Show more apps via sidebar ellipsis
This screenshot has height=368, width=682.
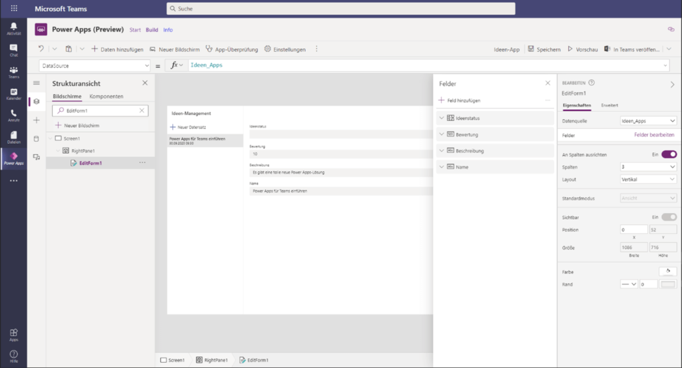tap(13, 180)
